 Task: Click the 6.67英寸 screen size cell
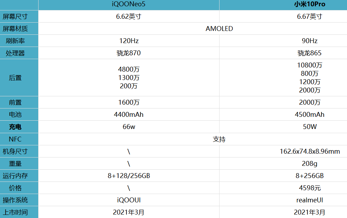(309, 16)
